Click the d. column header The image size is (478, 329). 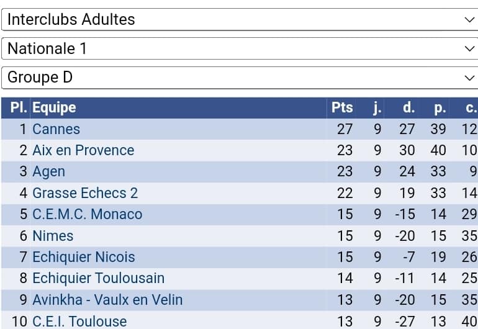408,107
